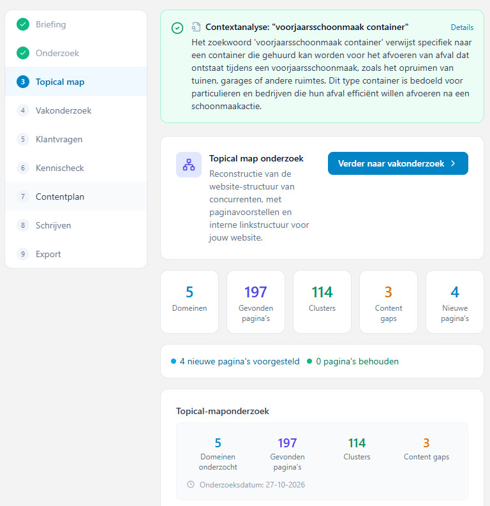Viewport: 490px width, 506px height.
Task: Open the Details link of Contextanalyse
Action: (x=462, y=27)
